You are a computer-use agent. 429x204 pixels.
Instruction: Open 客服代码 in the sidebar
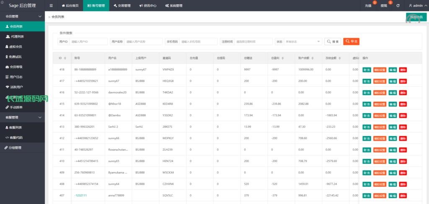[x=16, y=137]
